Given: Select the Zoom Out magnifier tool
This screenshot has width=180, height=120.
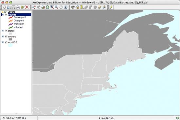Looking at the screenshot, I should coord(56,7).
